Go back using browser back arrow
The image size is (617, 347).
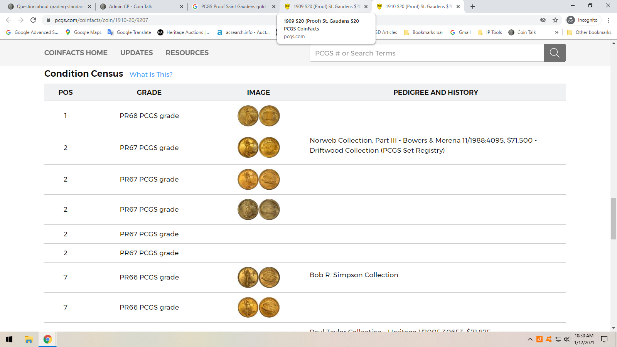tap(8, 20)
